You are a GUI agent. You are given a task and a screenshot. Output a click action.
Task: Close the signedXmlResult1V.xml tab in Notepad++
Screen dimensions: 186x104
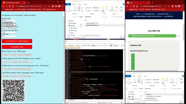click(79, 48)
